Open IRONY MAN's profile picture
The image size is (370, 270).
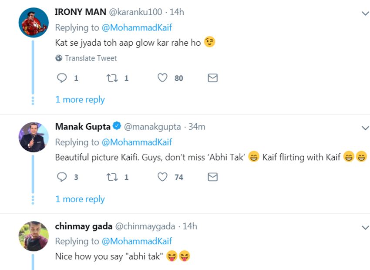click(x=33, y=23)
